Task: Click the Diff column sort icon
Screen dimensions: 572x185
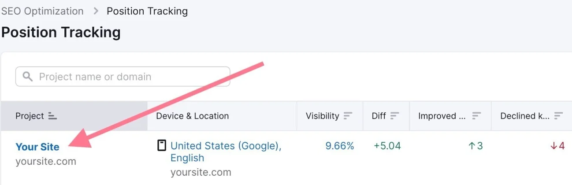Action: [x=394, y=116]
